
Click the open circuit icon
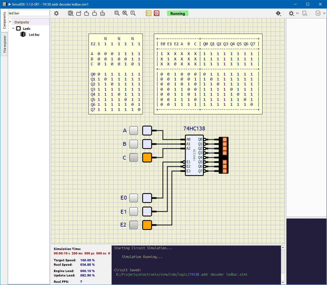click(x=87, y=13)
